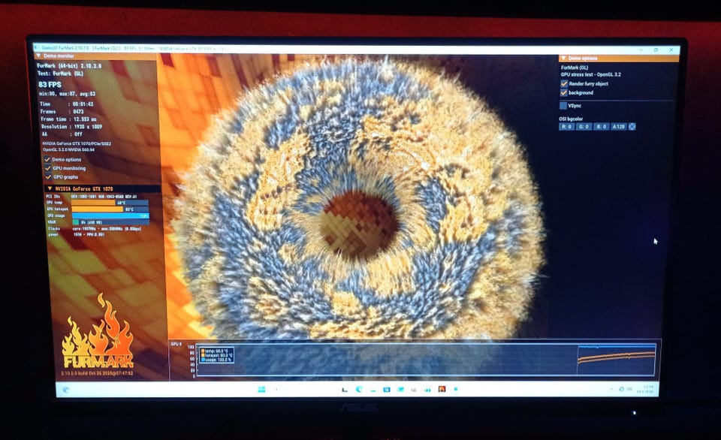Open the OSI bgcolor color swatch
721x440 pixels.
point(632,126)
